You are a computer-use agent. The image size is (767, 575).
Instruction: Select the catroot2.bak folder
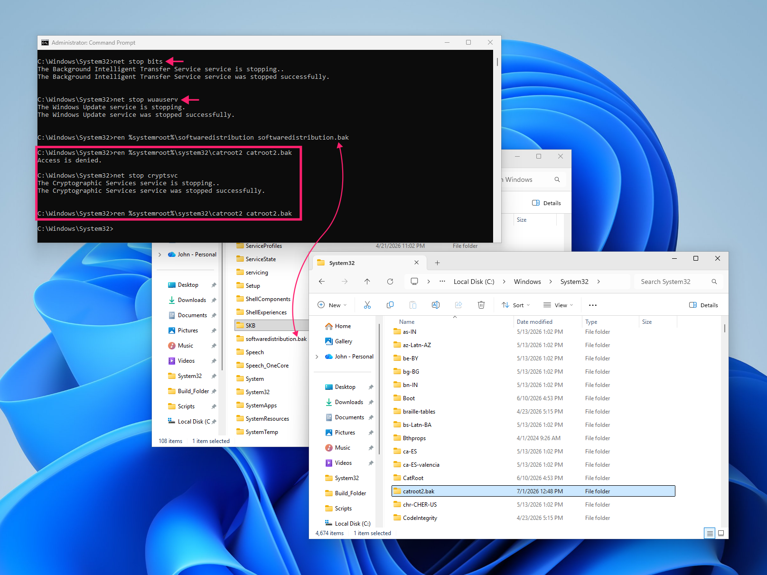coord(533,491)
